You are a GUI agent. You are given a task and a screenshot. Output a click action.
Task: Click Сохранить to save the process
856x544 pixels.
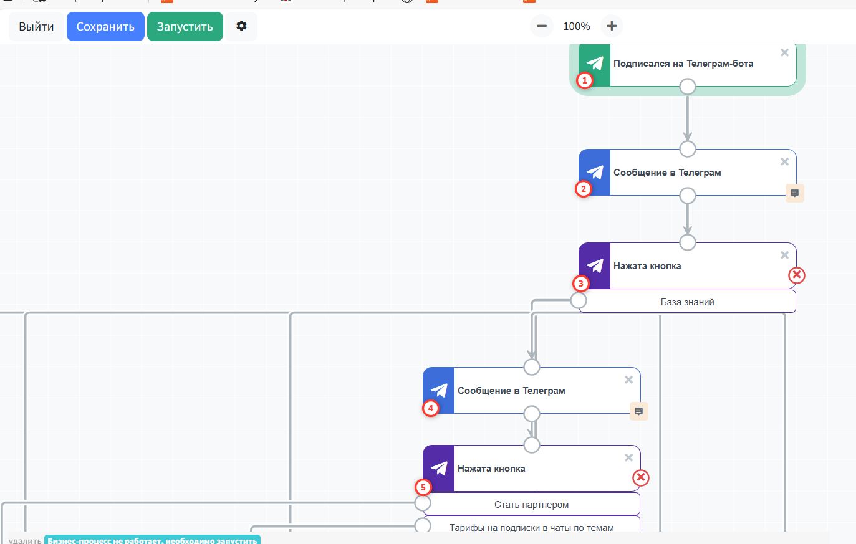[x=105, y=27]
